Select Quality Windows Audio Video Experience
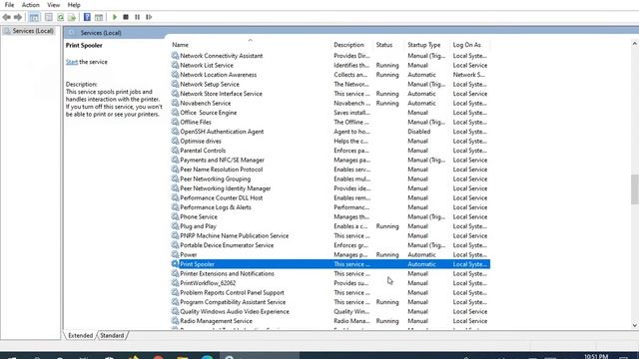Screen dimensions: 639x359 [x=330, y=311]
